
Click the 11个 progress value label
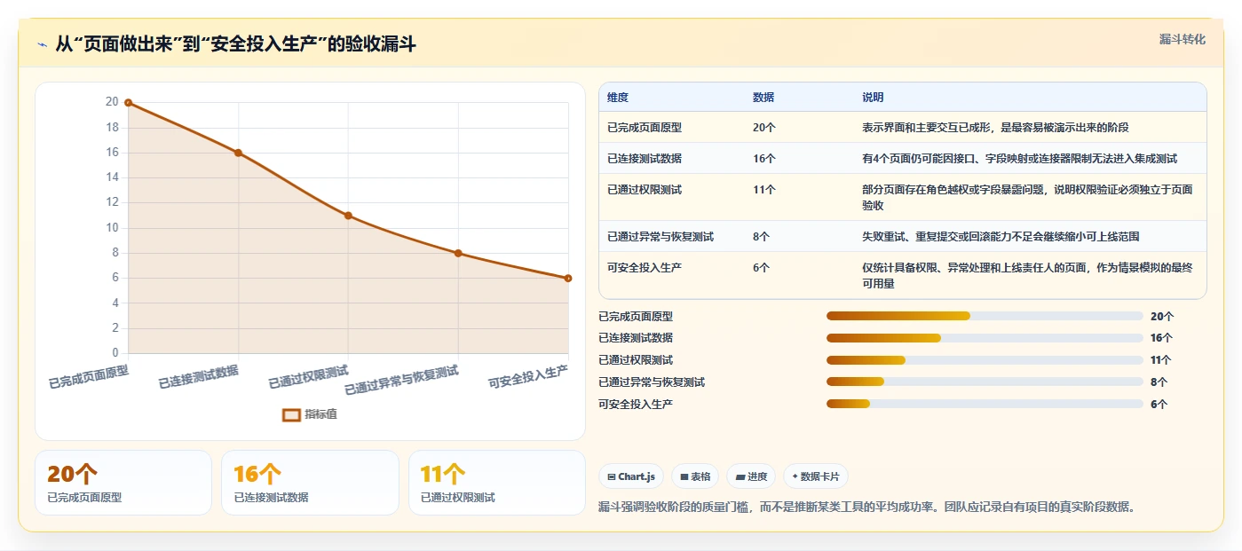click(1161, 360)
